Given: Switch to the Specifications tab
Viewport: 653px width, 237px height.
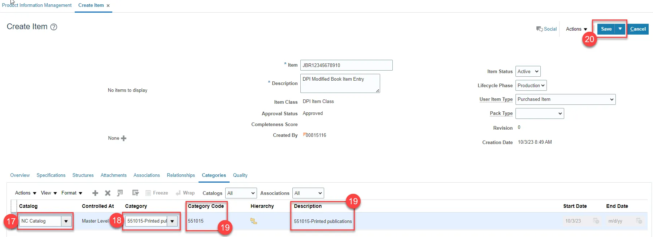Looking at the screenshot, I should [51, 175].
